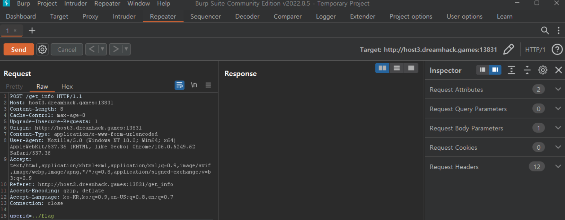Open the User options tab

click(x=464, y=16)
